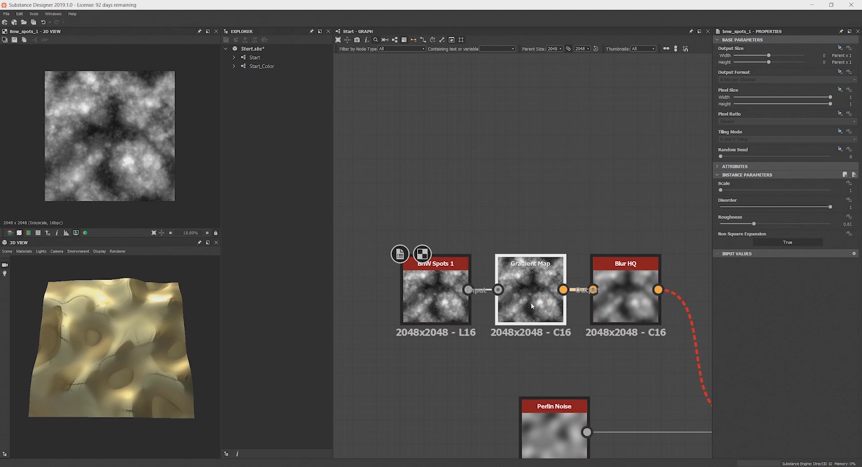Open the first Parent Size 2048 dropdown
The width and height of the screenshot is (862, 467).
554,48
